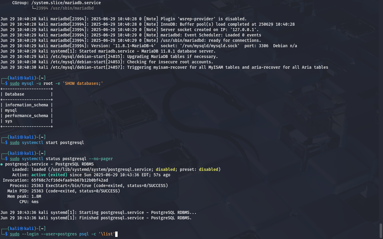
Task: Click 'Checking for insecure root accounts' line
Action: tap(107, 62)
